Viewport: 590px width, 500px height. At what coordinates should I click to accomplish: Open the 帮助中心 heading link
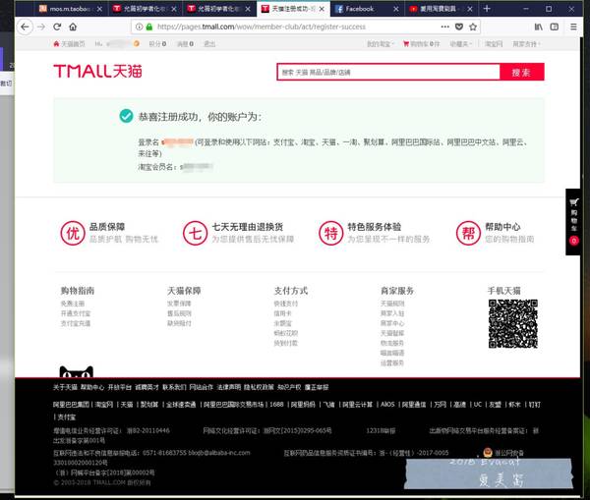click(x=502, y=227)
